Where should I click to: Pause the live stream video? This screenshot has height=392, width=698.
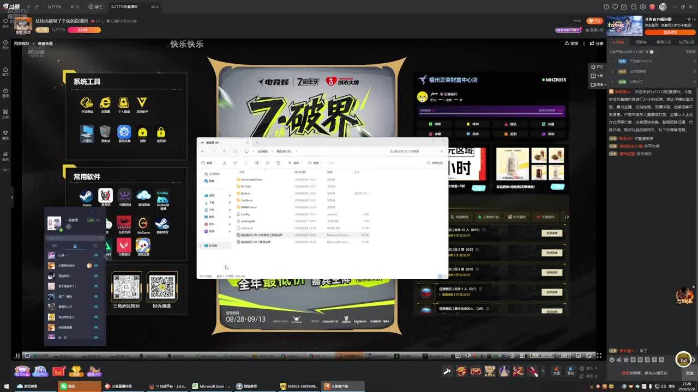pyautogui.click(x=17, y=356)
